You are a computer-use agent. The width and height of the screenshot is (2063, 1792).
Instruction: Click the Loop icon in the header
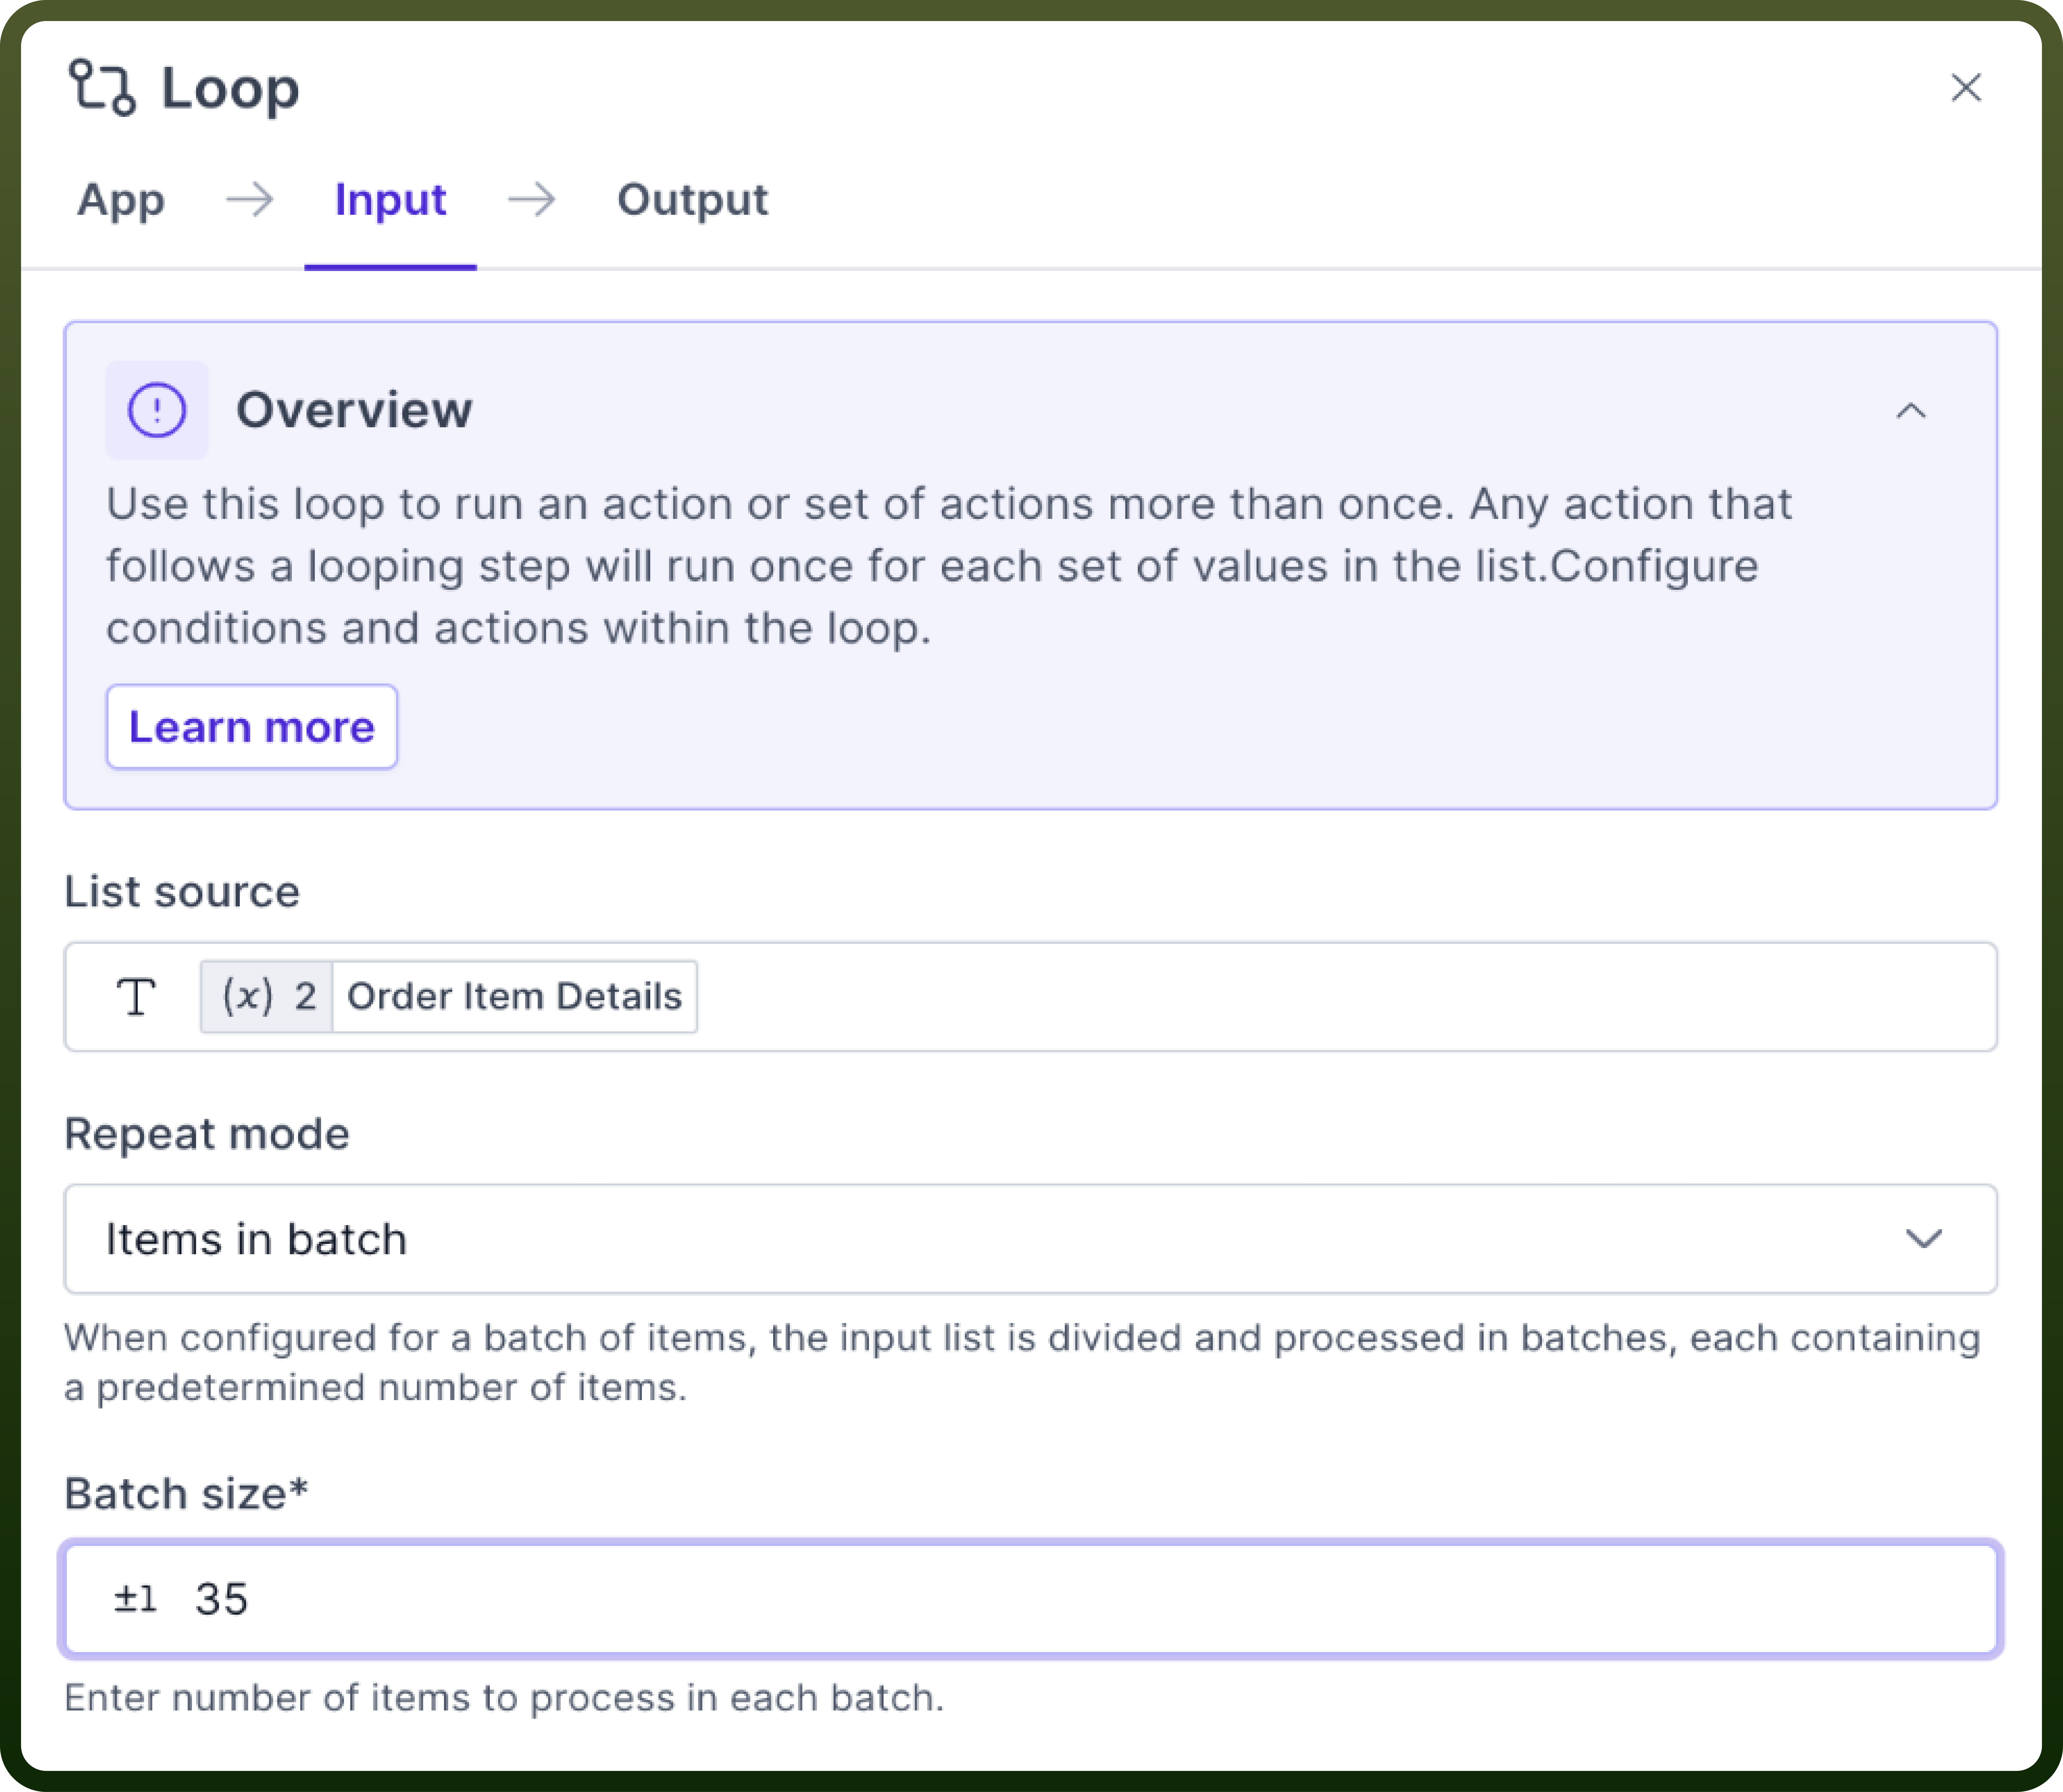click(102, 88)
